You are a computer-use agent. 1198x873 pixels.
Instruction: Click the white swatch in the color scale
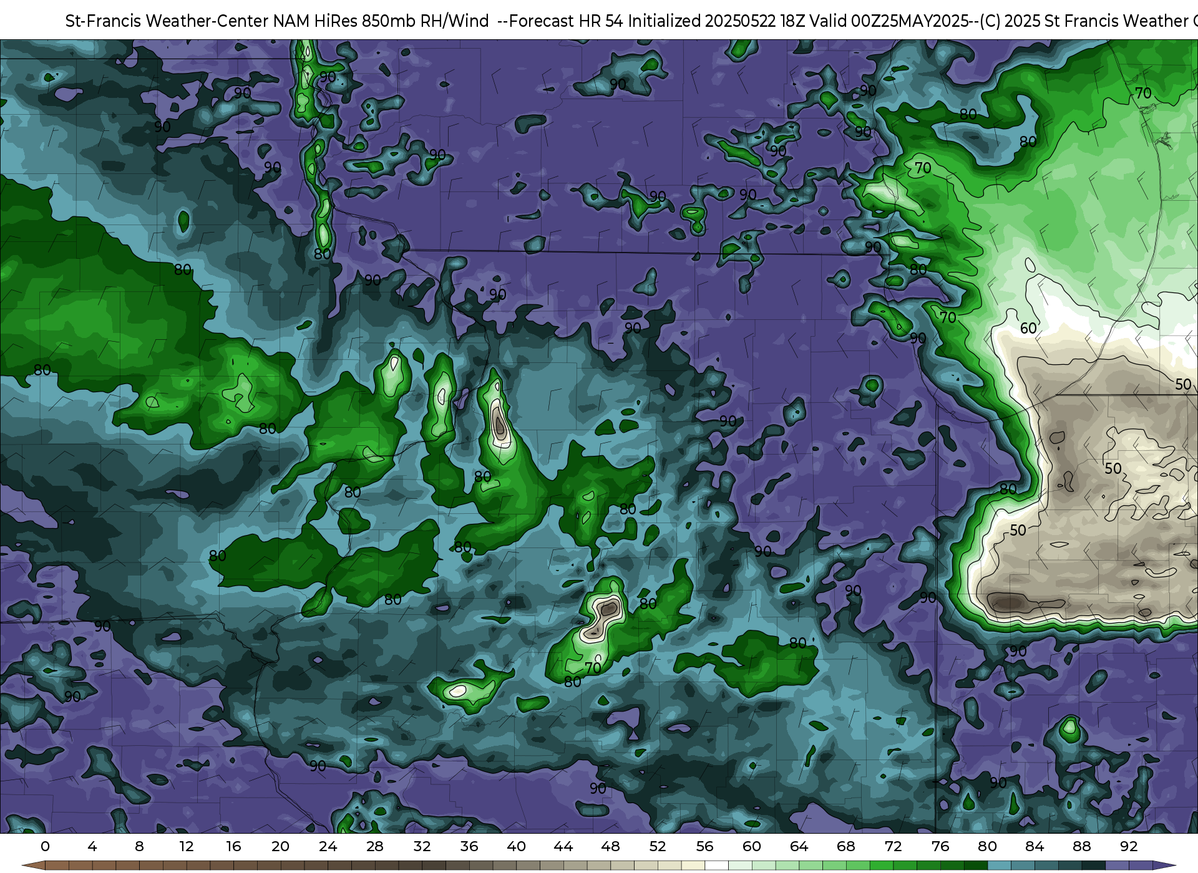(x=717, y=866)
